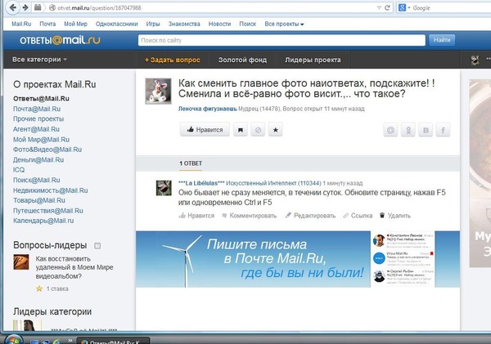Go to Мой Мир in the top navigation

click(x=75, y=24)
